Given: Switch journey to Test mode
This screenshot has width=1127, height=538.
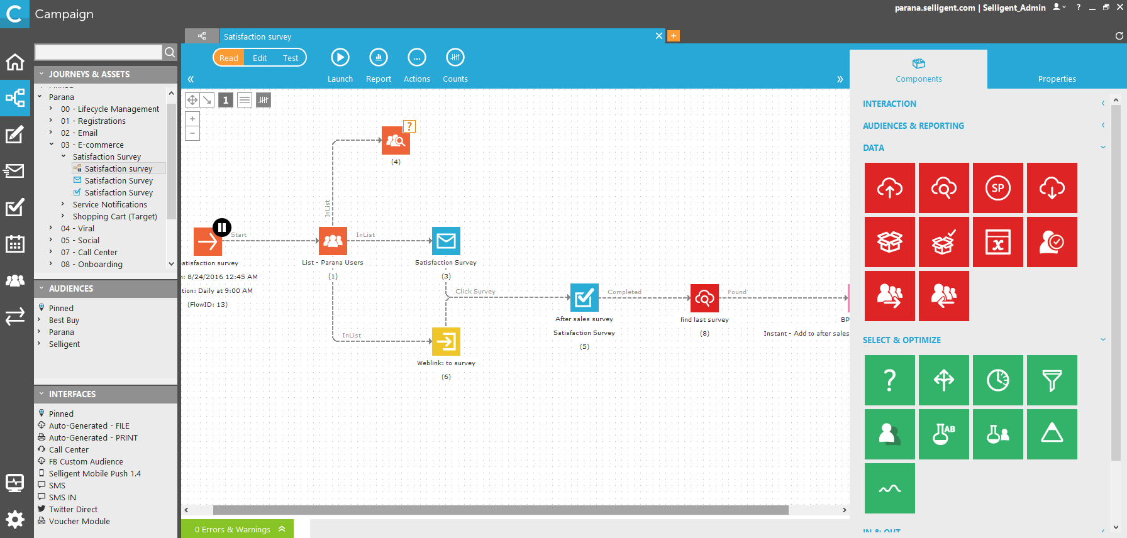Looking at the screenshot, I should pos(290,58).
